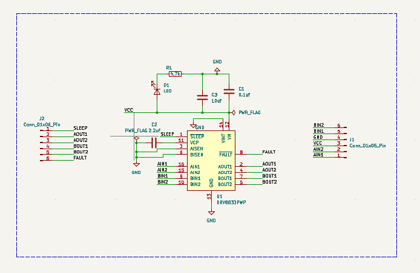
Task: Select the R1 4.7k resistor symbol
Action: 175,74
